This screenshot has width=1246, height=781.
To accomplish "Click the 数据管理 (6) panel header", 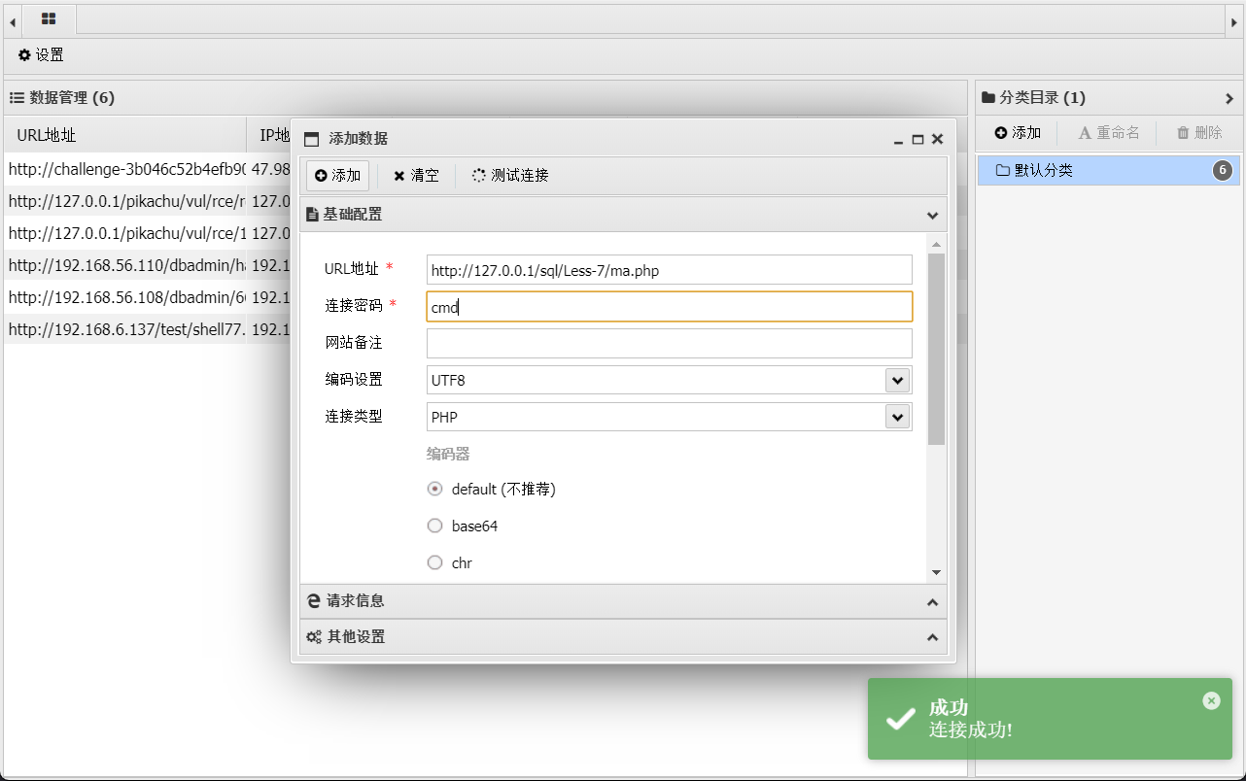I will pos(486,98).
